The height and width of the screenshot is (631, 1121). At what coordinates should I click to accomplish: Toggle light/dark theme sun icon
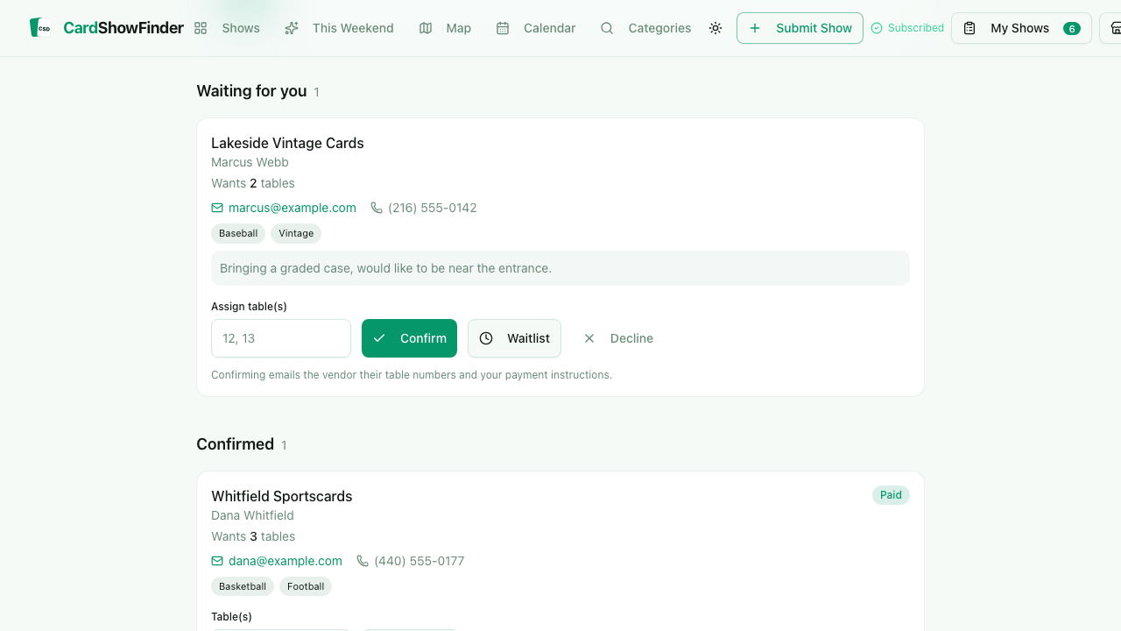716,28
